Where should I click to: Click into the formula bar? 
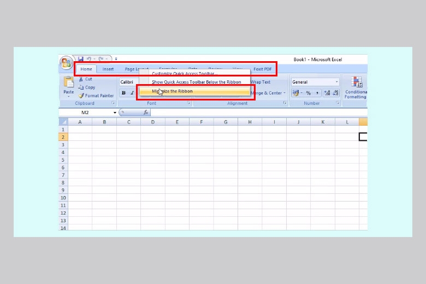pyautogui.click(x=259, y=113)
